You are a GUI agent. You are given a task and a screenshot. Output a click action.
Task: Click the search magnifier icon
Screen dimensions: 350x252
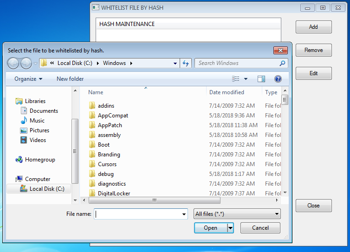(x=282, y=63)
